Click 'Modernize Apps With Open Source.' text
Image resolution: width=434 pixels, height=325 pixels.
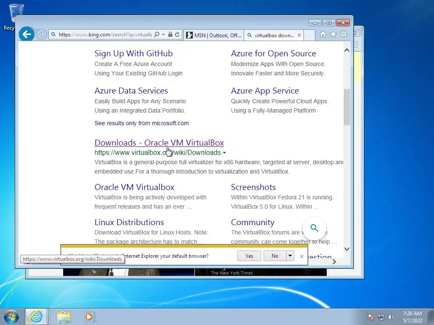tap(278, 64)
